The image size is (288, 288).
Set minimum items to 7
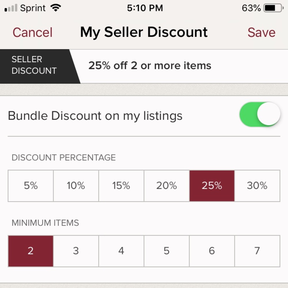point(257,251)
